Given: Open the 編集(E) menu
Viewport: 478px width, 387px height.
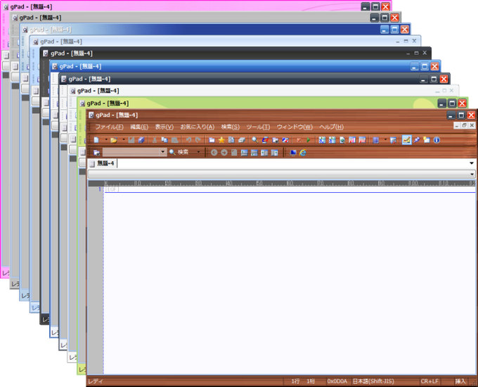Looking at the screenshot, I should pyautogui.click(x=139, y=127).
